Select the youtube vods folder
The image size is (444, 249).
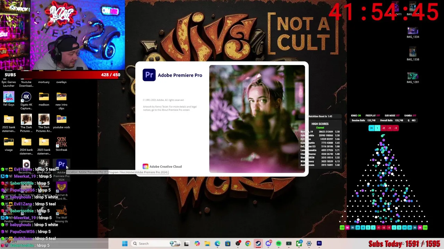61,121
